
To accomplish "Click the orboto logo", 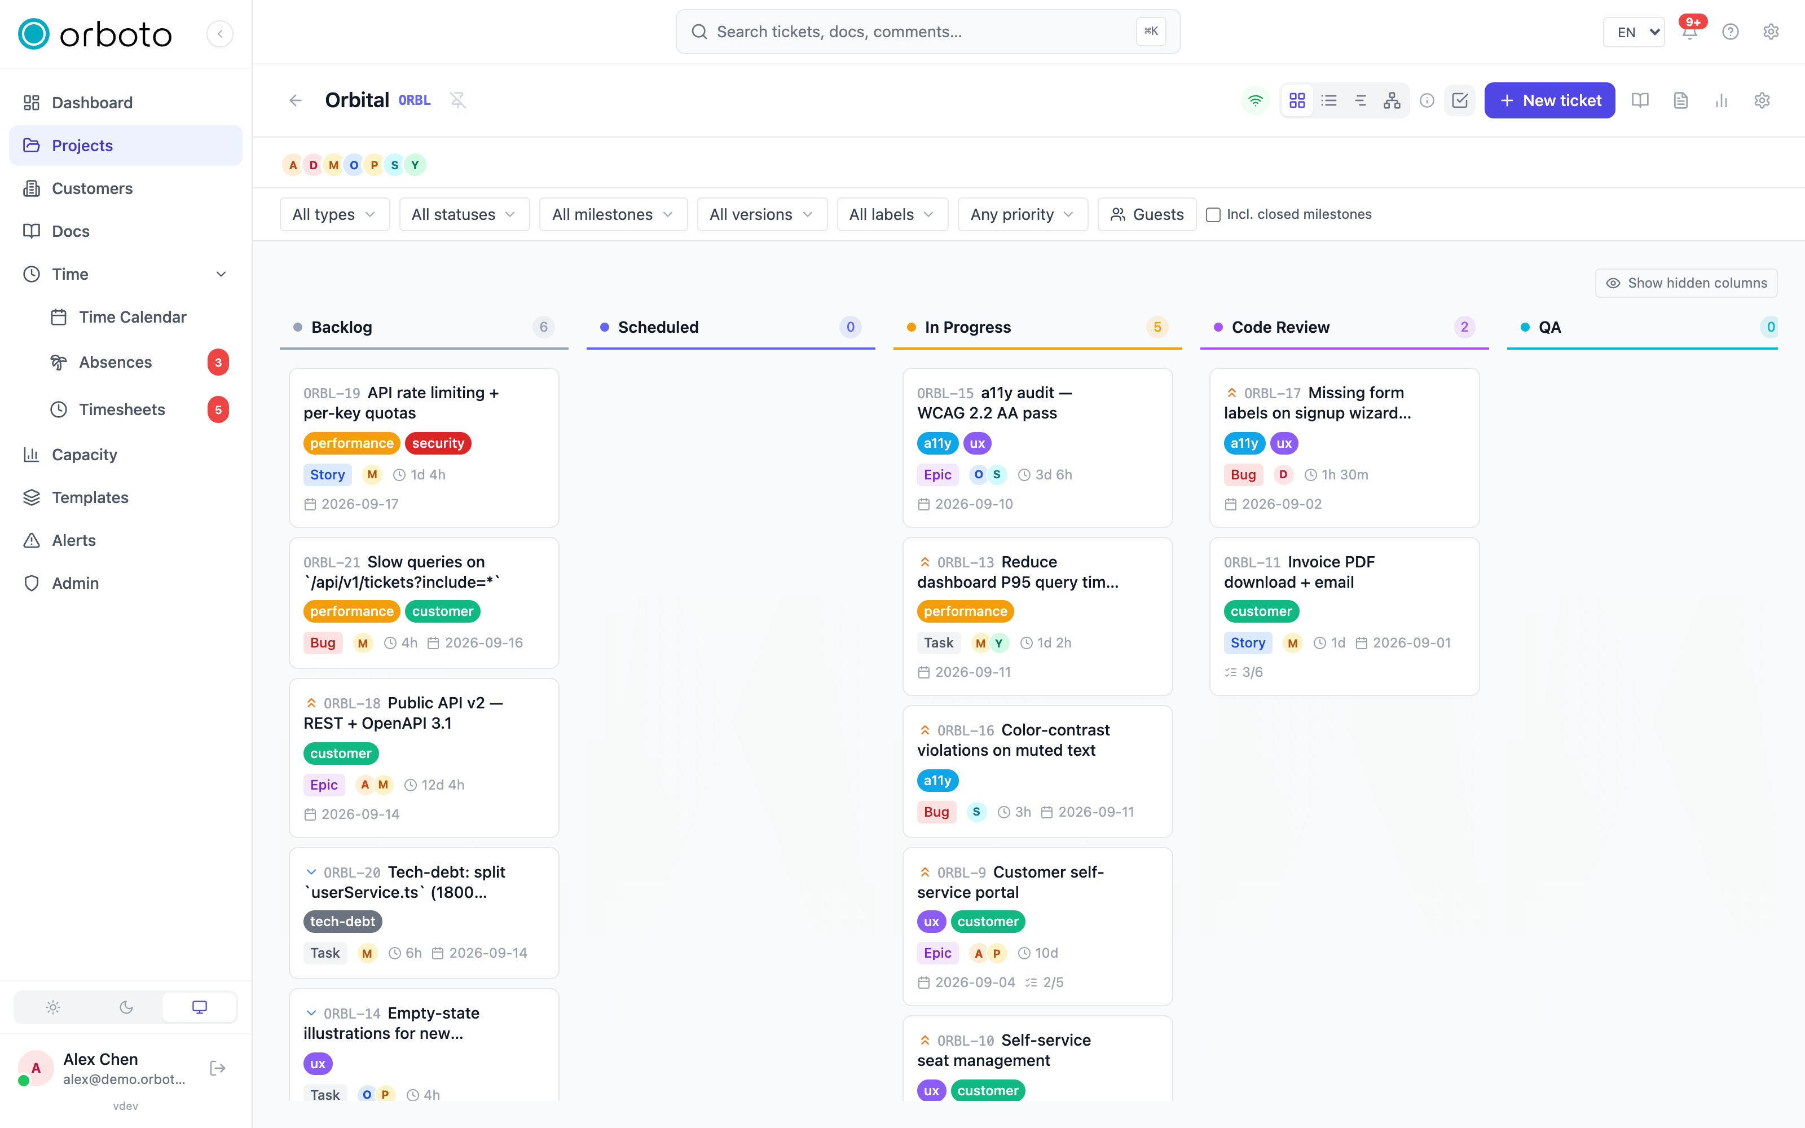I will click(95, 34).
